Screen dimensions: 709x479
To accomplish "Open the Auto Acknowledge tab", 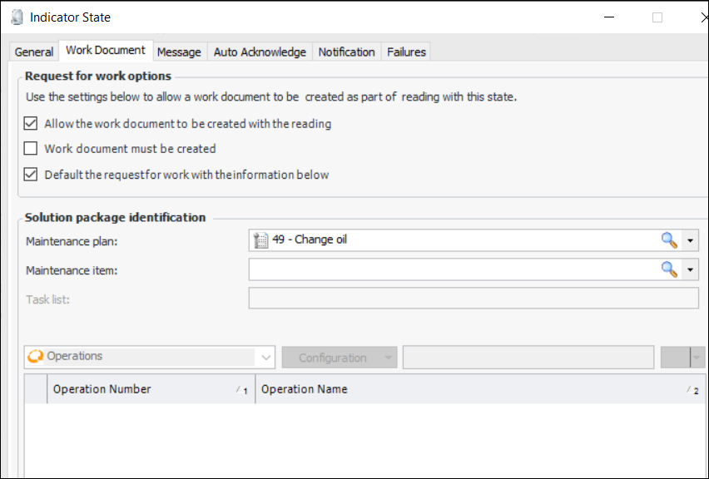I will pos(260,52).
